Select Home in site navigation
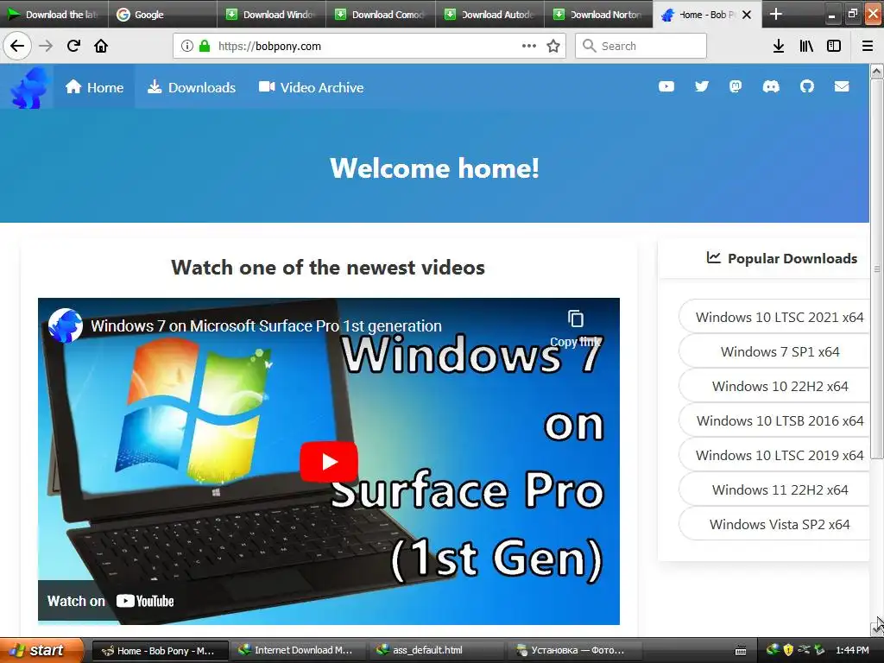 click(x=94, y=87)
